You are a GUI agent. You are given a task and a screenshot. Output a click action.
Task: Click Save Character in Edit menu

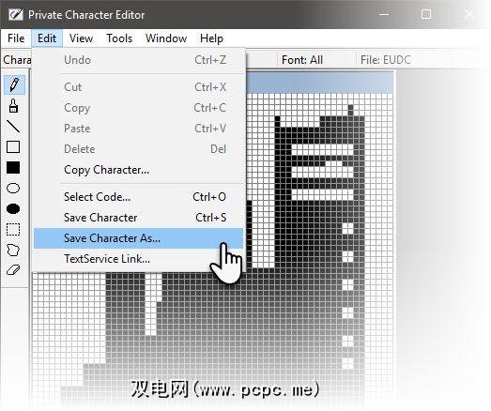pos(138,218)
